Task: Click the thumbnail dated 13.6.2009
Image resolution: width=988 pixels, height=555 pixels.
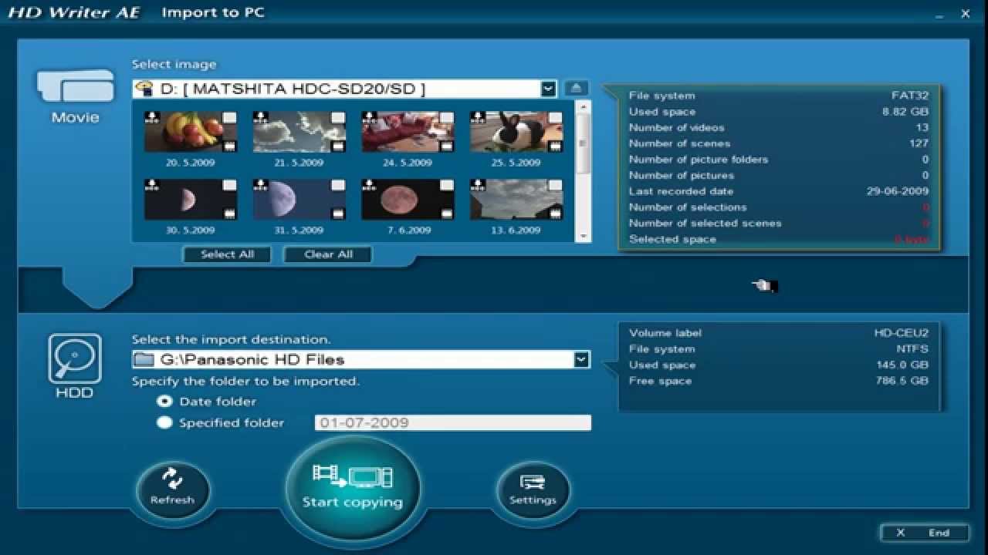Action: (516, 200)
